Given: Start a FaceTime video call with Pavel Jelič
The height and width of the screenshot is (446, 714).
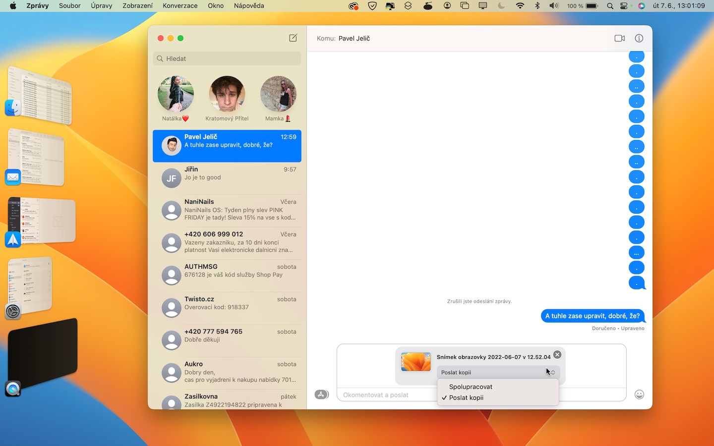Looking at the screenshot, I should [619, 38].
